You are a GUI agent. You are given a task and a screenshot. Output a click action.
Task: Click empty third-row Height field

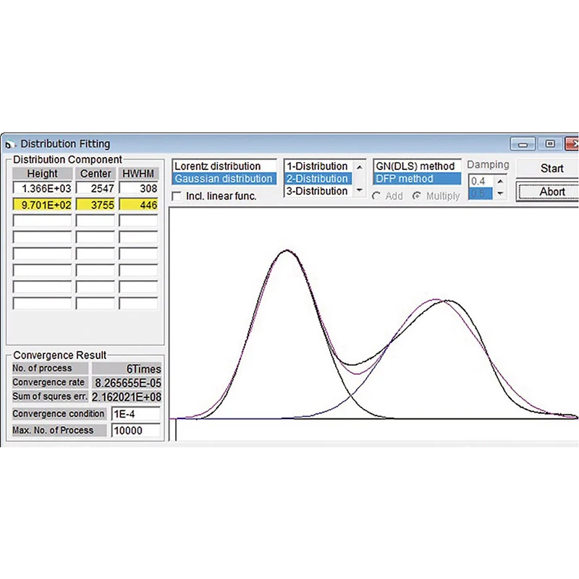43,221
